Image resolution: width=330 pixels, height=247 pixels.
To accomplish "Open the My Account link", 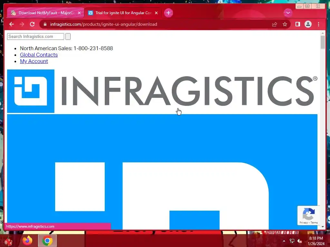I will pyautogui.click(x=34, y=61).
